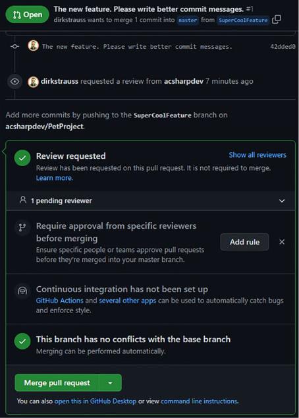This screenshot has height=418, width=299.
Task: Click the master base branch label
Action: (188, 20)
